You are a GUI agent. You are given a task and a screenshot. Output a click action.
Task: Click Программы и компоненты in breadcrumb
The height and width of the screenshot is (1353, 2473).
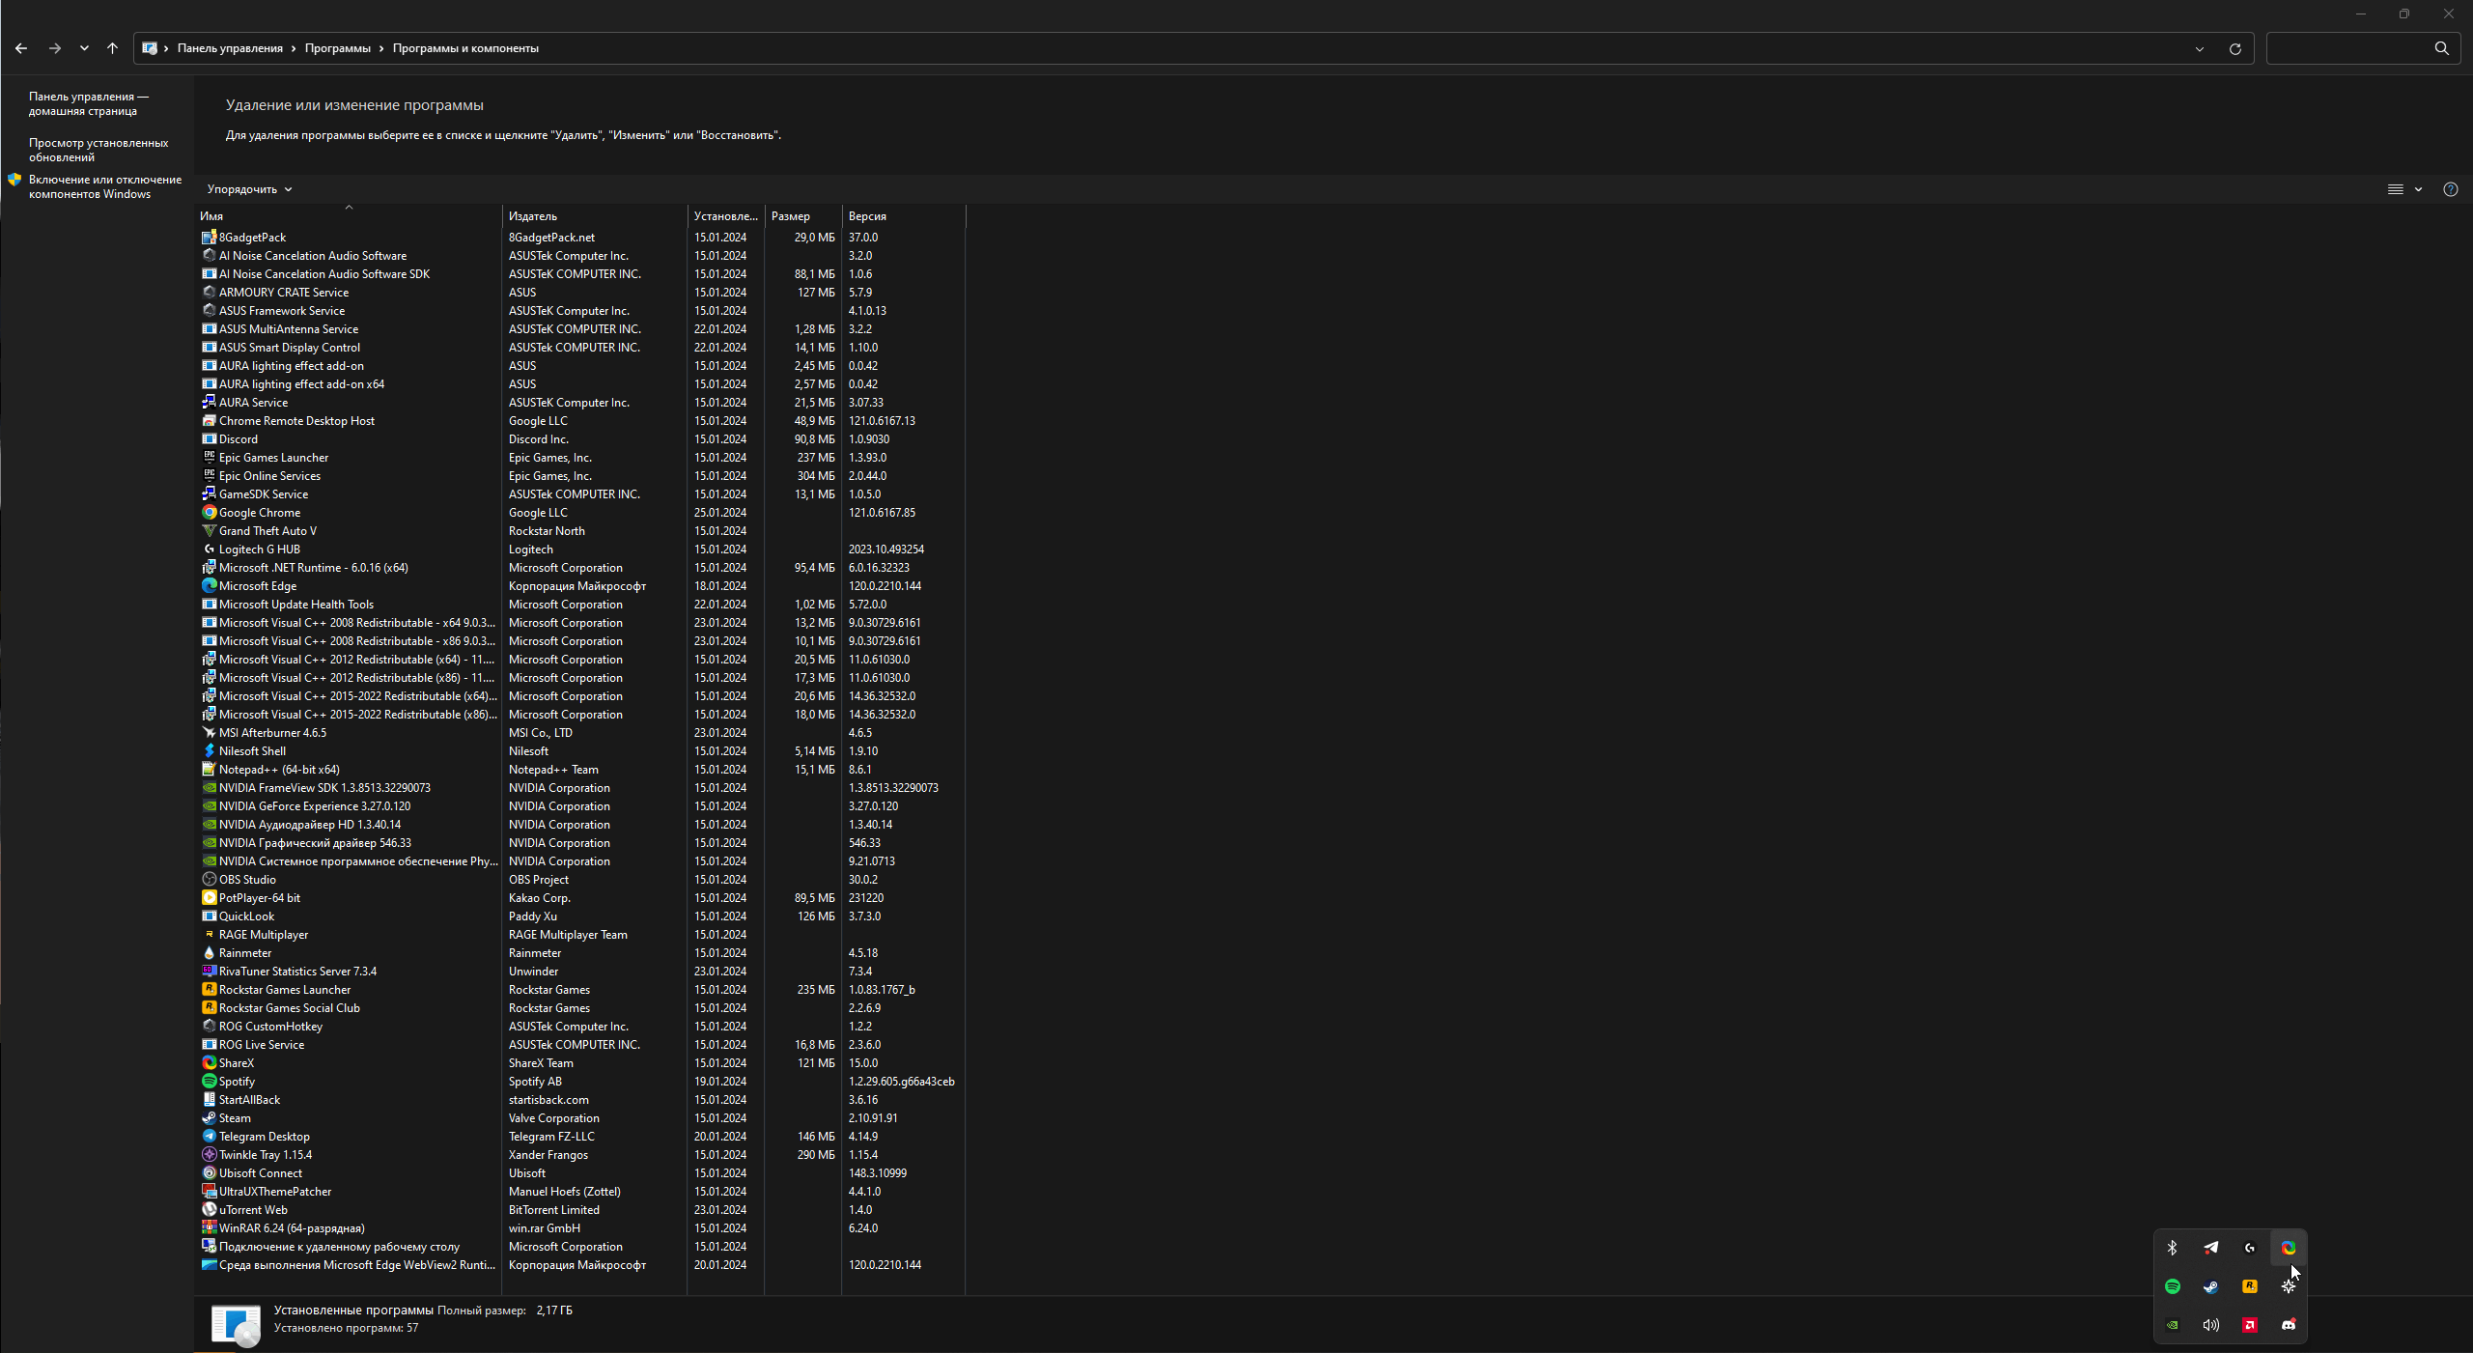tap(465, 48)
